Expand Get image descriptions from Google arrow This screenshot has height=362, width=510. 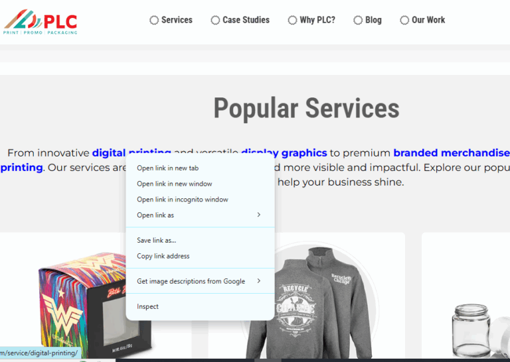pyautogui.click(x=258, y=281)
